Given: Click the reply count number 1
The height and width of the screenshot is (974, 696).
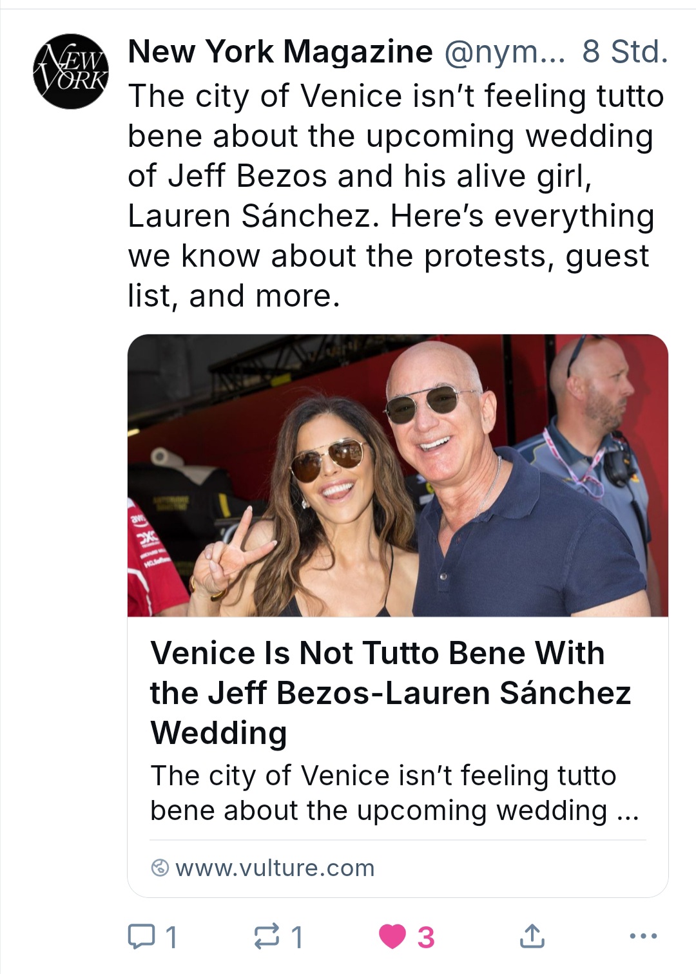Looking at the screenshot, I should coord(171,937).
